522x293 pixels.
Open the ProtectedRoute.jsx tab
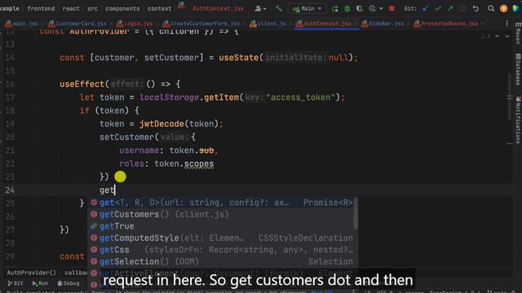point(445,24)
